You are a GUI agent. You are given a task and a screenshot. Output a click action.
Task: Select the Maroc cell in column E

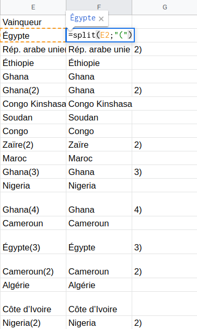(x=33, y=158)
